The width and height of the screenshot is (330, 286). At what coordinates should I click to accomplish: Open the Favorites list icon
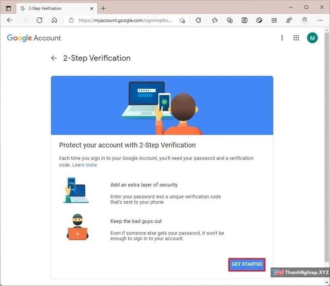[214, 20]
